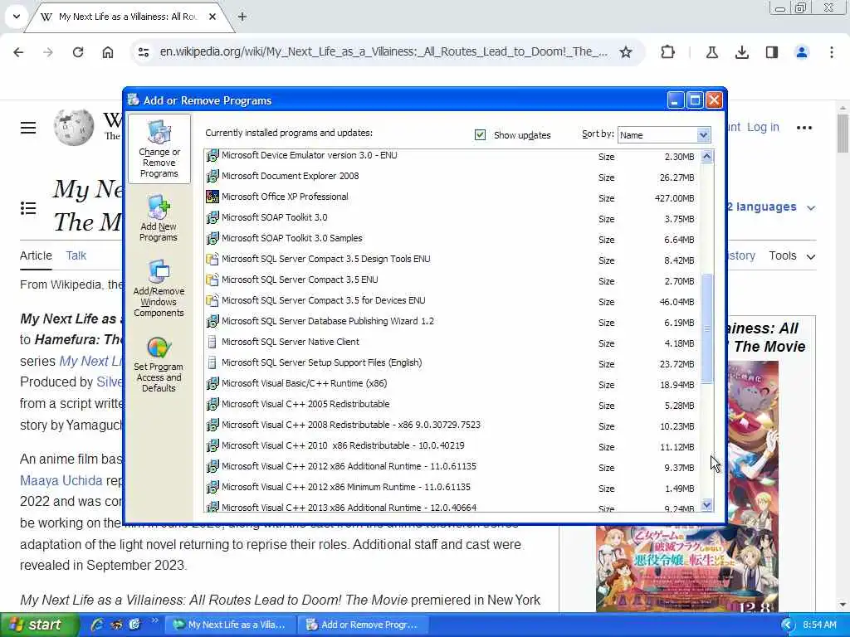Click the SOAP Toolkit 3.0 Samples icon

pos(212,238)
